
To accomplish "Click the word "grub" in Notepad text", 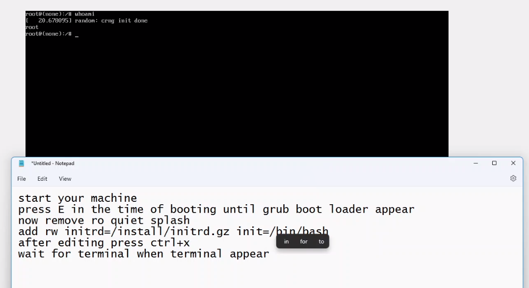I will pos(276,210).
